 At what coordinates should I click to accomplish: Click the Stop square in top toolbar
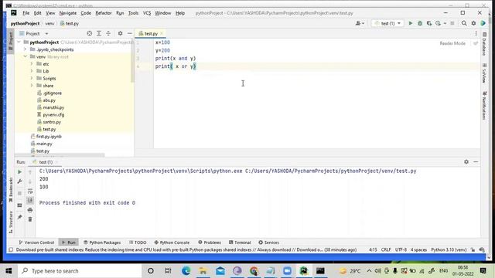click(452, 23)
